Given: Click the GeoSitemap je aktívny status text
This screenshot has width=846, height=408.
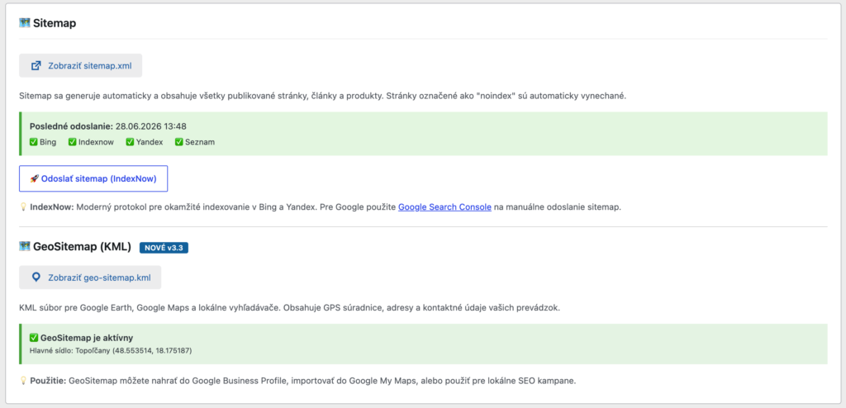Looking at the screenshot, I should point(87,338).
